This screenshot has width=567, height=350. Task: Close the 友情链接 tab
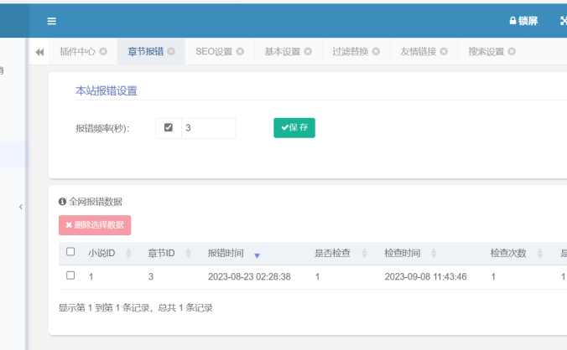coord(444,52)
